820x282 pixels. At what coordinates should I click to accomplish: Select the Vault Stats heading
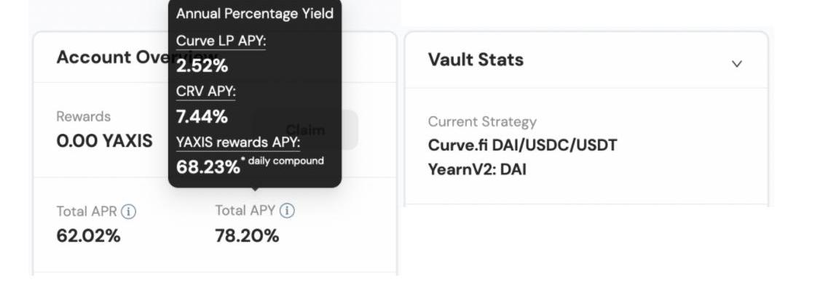(x=476, y=60)
